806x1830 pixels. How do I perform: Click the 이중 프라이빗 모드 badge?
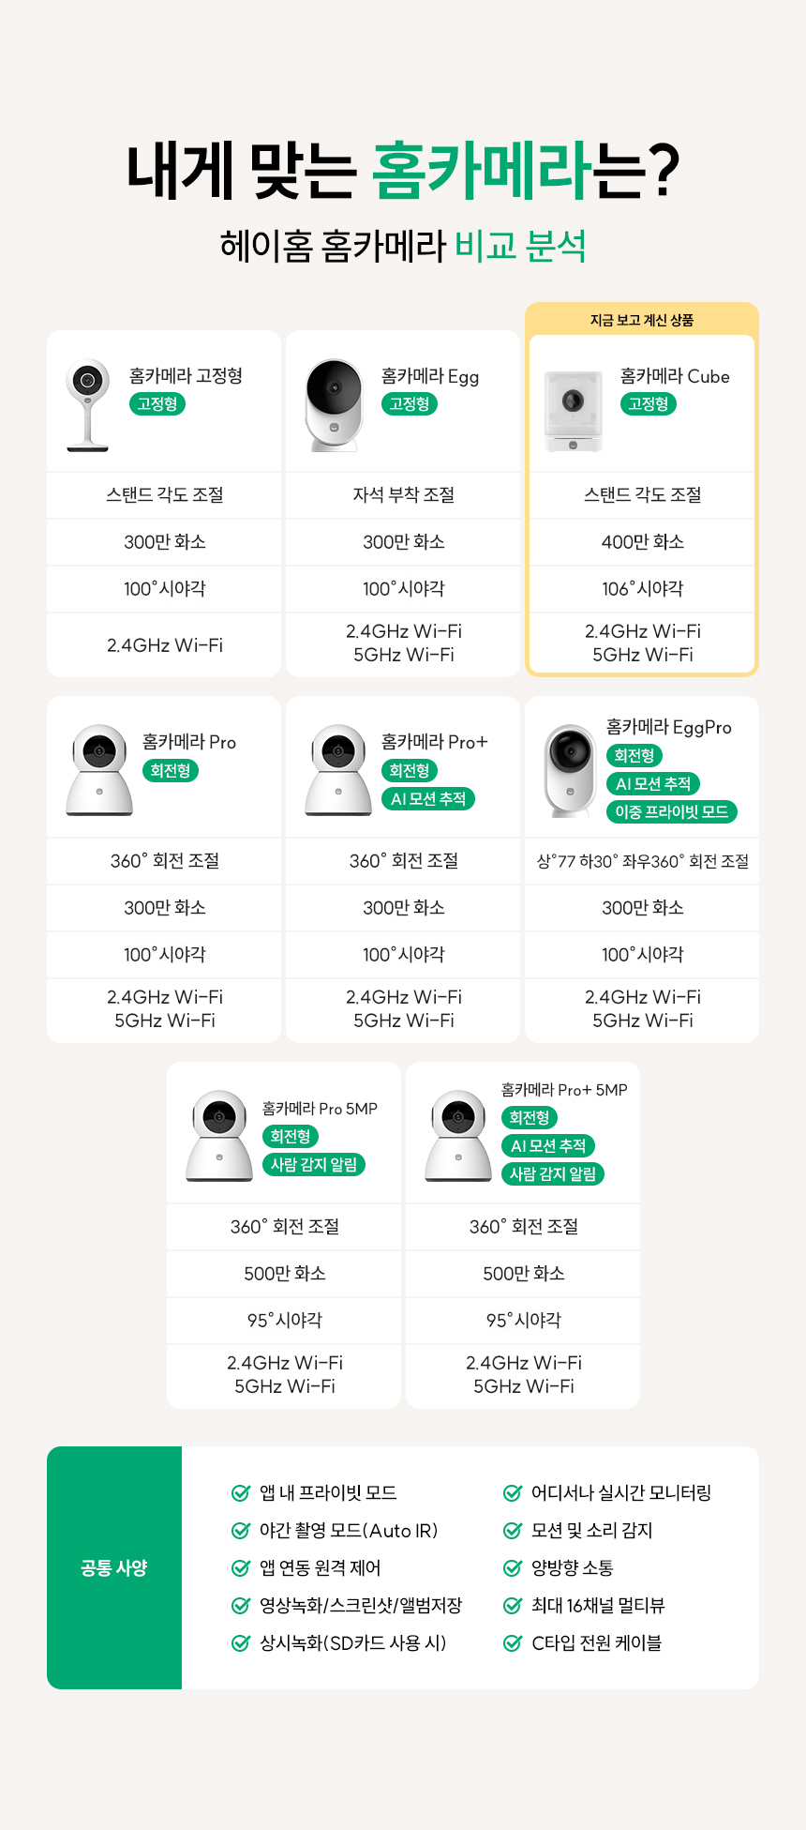[672, 812]
